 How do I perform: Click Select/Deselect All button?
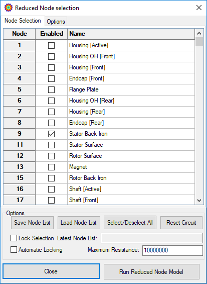click(x=130, y=223)
